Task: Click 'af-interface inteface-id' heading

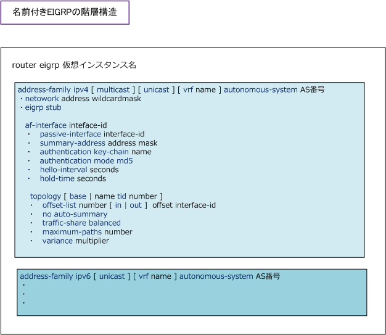Action: click(66, 125)
